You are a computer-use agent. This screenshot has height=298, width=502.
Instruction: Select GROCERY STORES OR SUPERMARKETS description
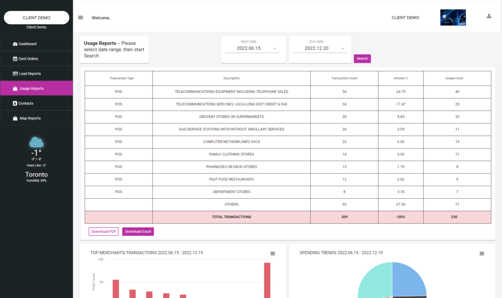231,116
